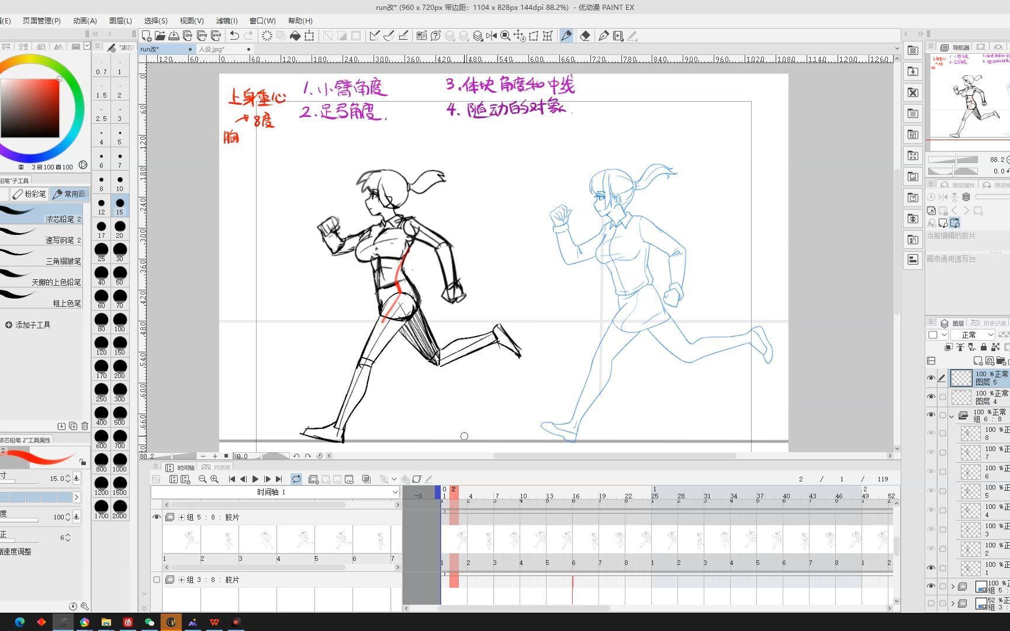This screenshot has width=1010, height=631.
Task: Open 粉彩笔 tool group tab
Action: [30, 194]
